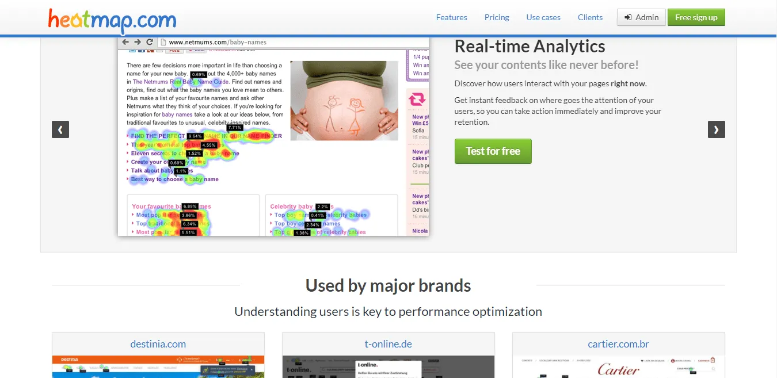Open the Pricing page

tap(497, 17)
